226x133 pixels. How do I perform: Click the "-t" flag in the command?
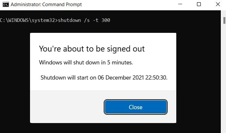coord(96,20)
